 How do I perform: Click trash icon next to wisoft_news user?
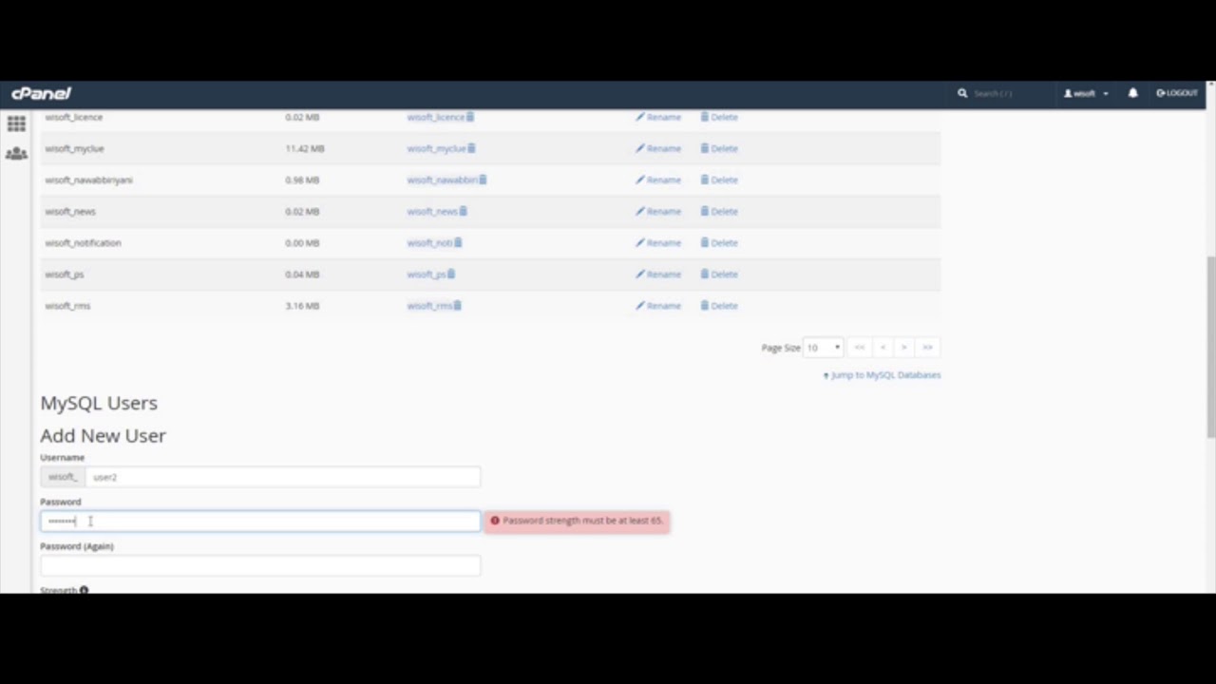pos(463,211)
